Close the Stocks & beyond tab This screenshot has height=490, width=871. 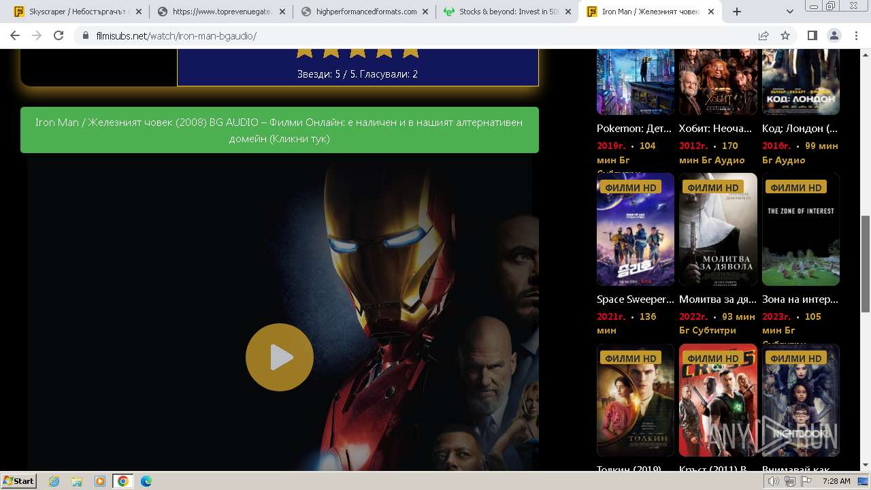(x=568, y=12)
